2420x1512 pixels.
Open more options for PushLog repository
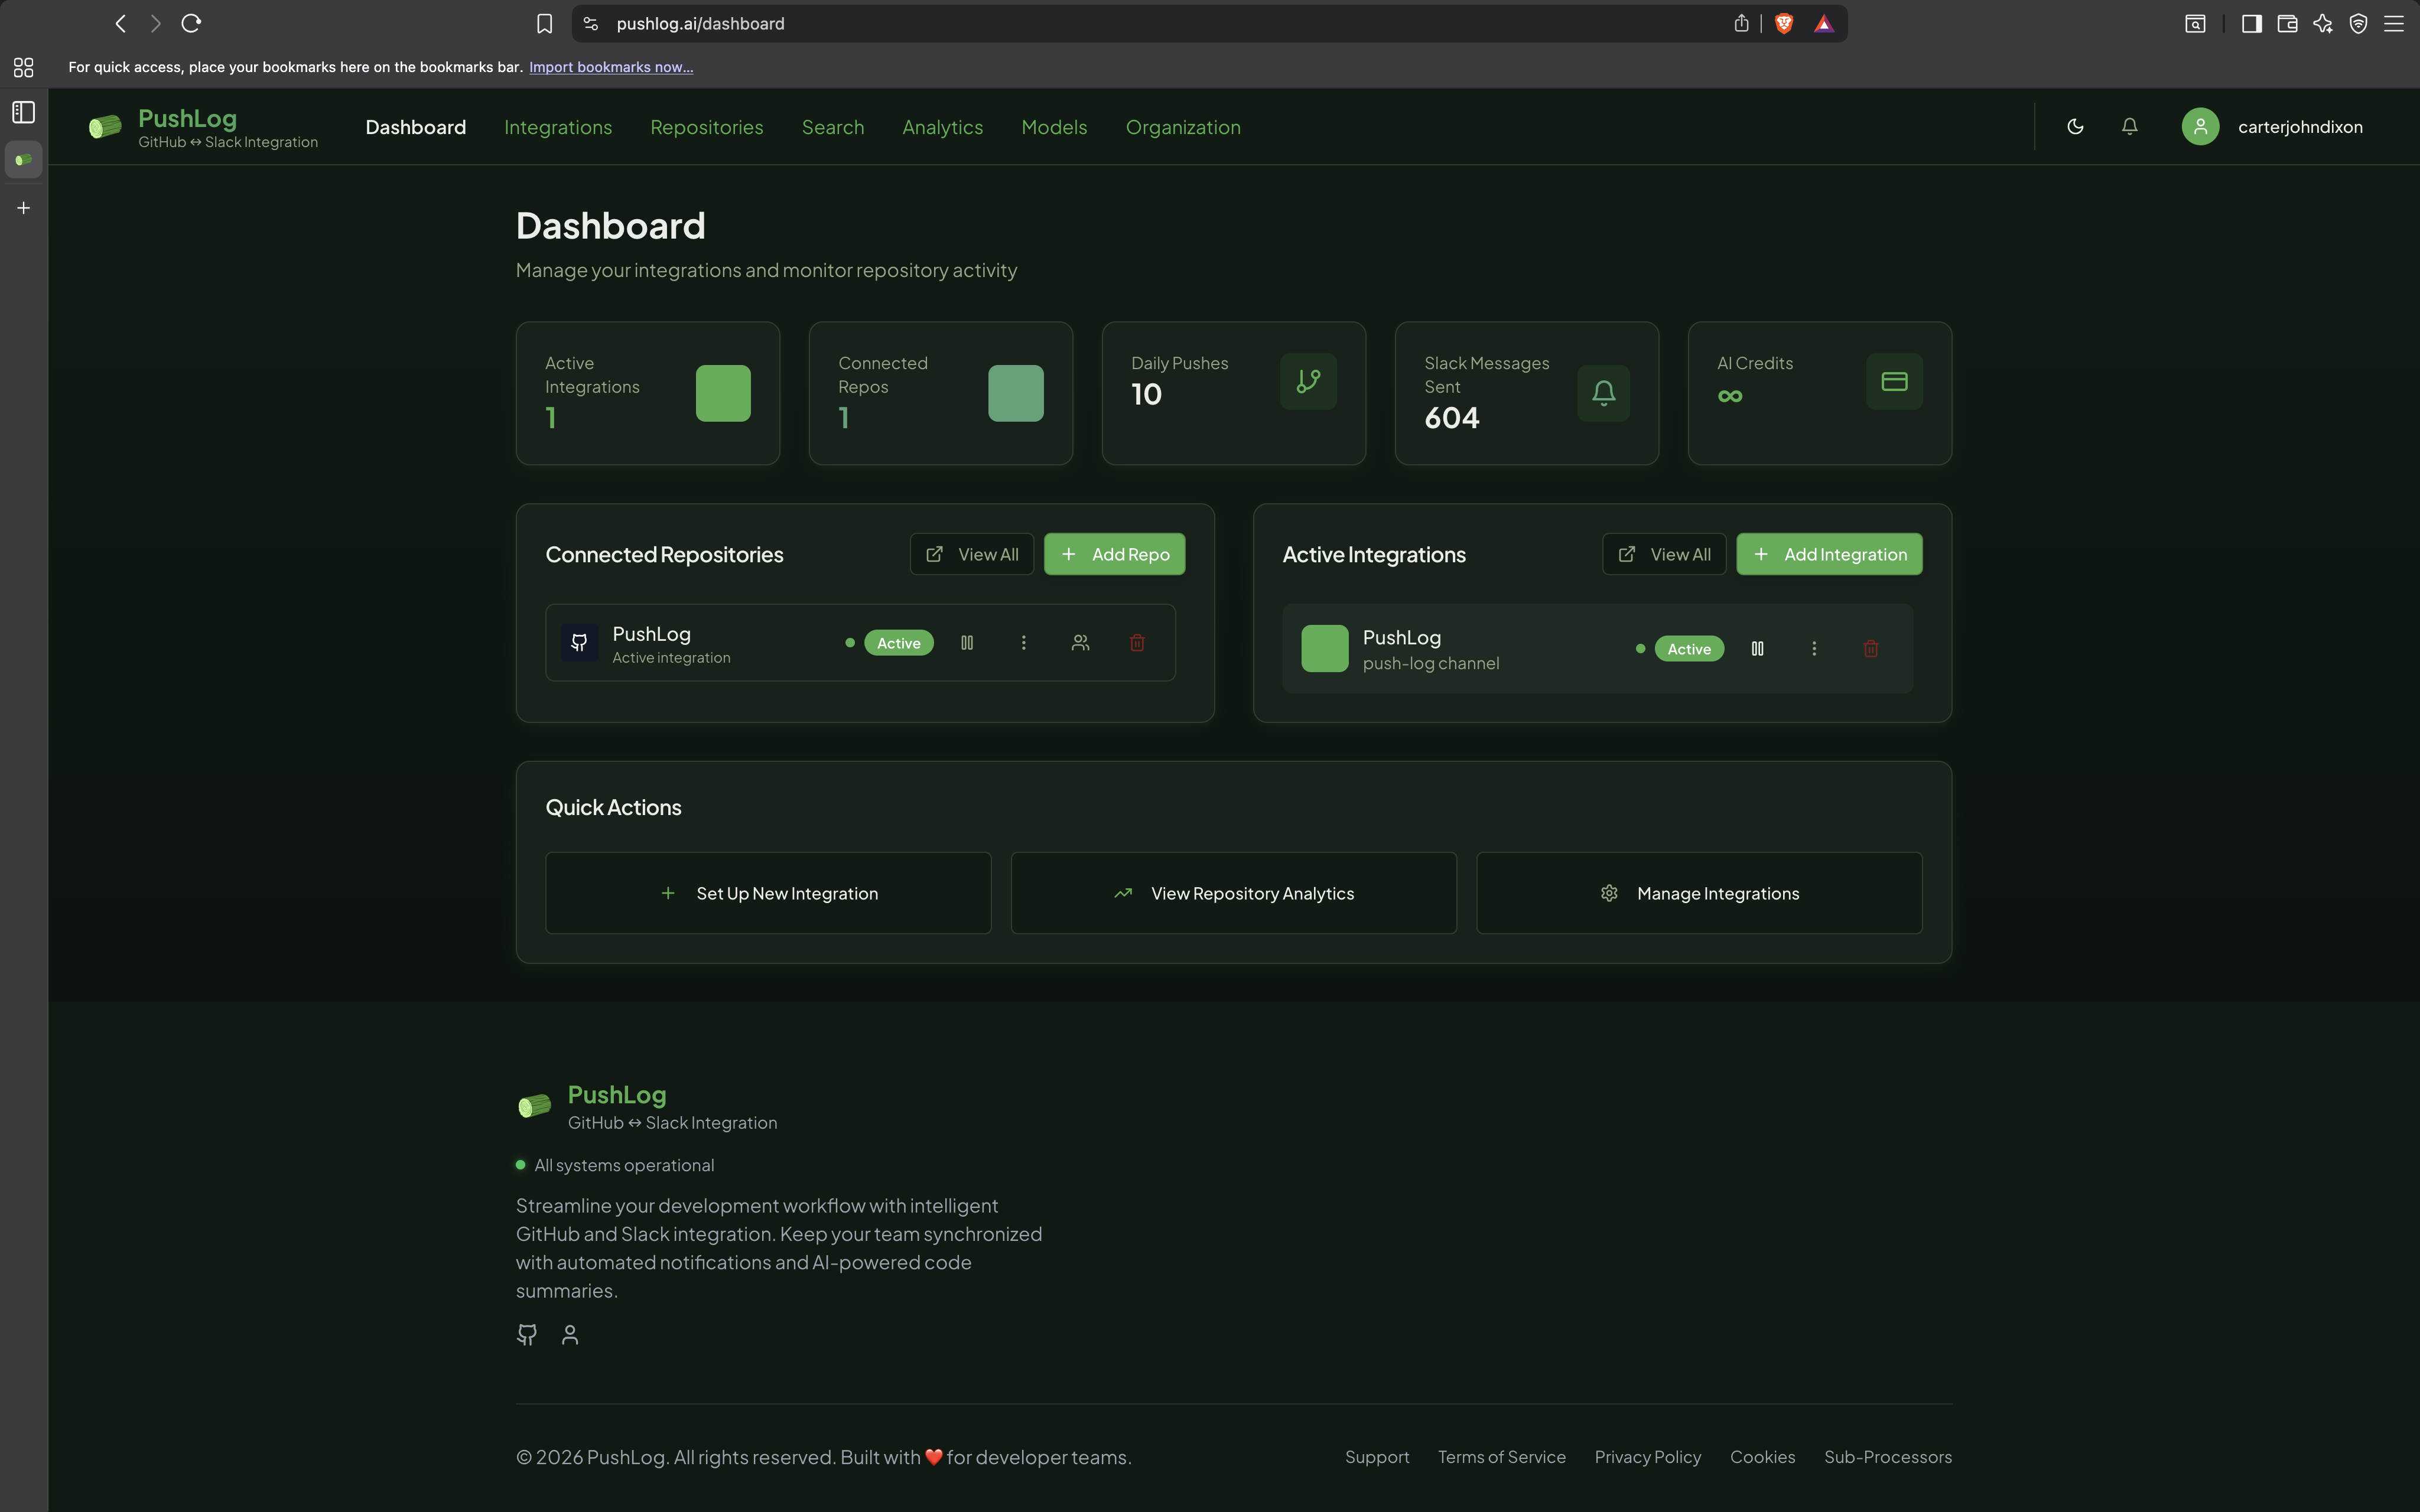point(1023,643)
